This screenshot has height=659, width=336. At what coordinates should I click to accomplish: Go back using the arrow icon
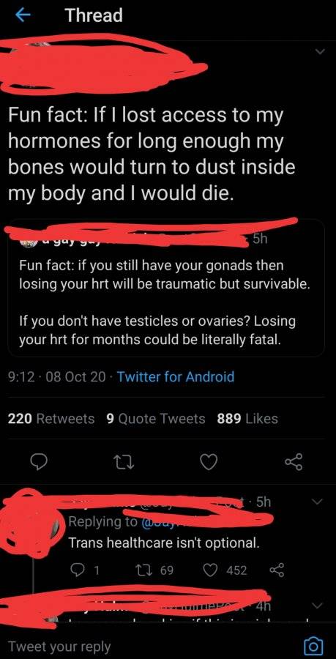23,15
